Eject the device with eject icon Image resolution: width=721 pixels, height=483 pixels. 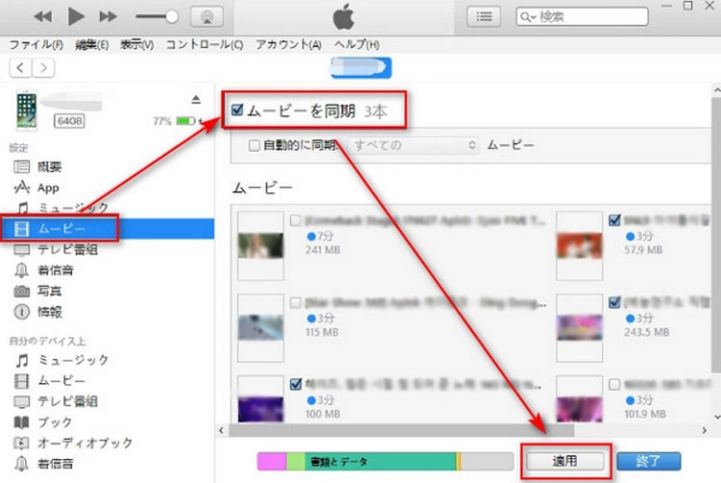pos(196,99)
